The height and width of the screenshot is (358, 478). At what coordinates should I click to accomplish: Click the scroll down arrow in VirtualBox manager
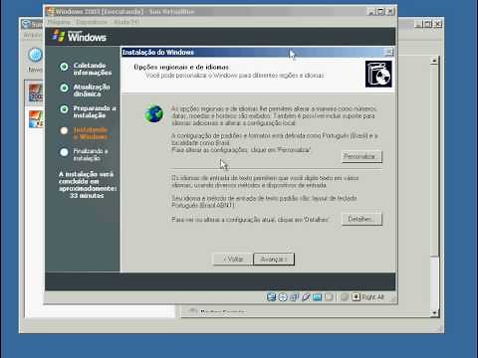click(434, 312)
